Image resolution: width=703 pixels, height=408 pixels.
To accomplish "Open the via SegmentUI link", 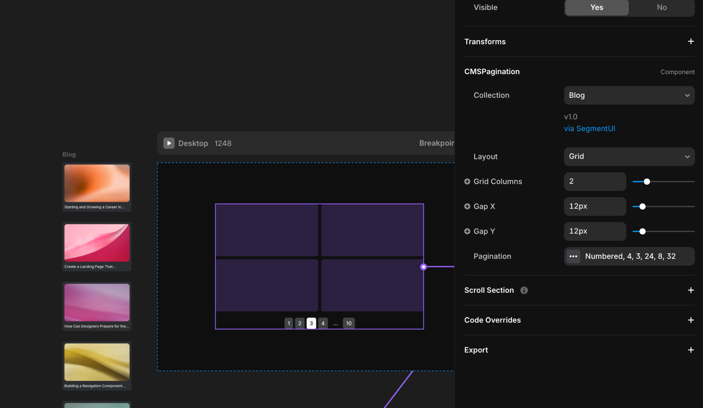I will [x=589, y=129].
